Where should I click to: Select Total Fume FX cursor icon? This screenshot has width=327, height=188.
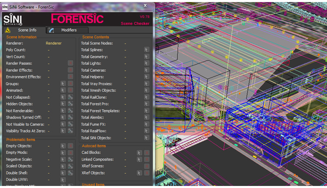tap(146, 124)
